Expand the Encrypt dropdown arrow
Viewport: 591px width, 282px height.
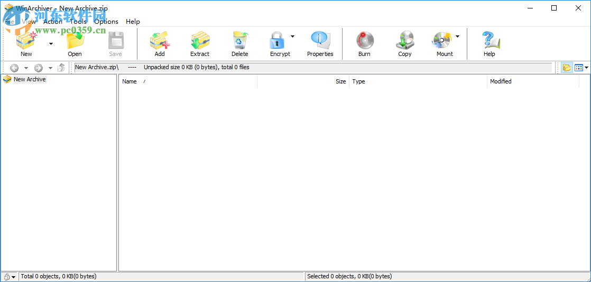[x=292, y=36]
